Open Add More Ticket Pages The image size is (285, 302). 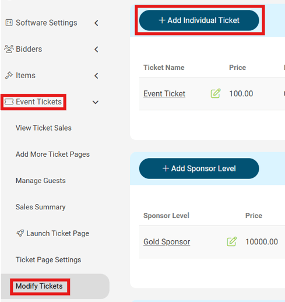[52, 154]
